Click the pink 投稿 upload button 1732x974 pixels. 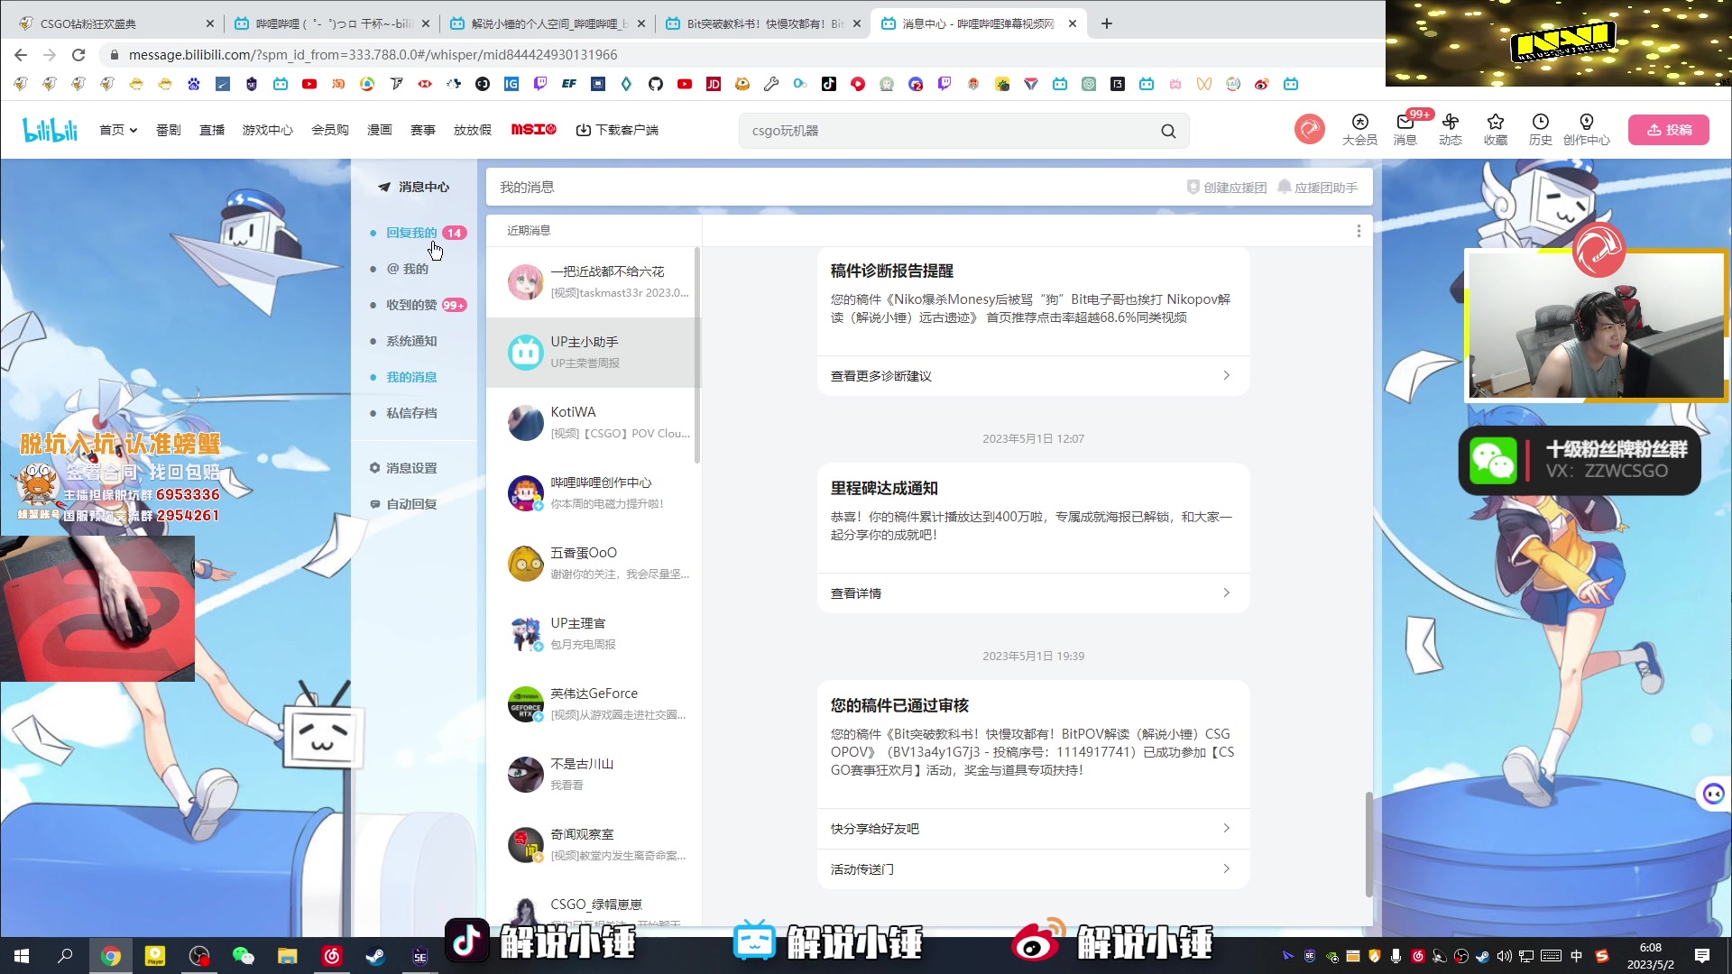click(1668, 129)
